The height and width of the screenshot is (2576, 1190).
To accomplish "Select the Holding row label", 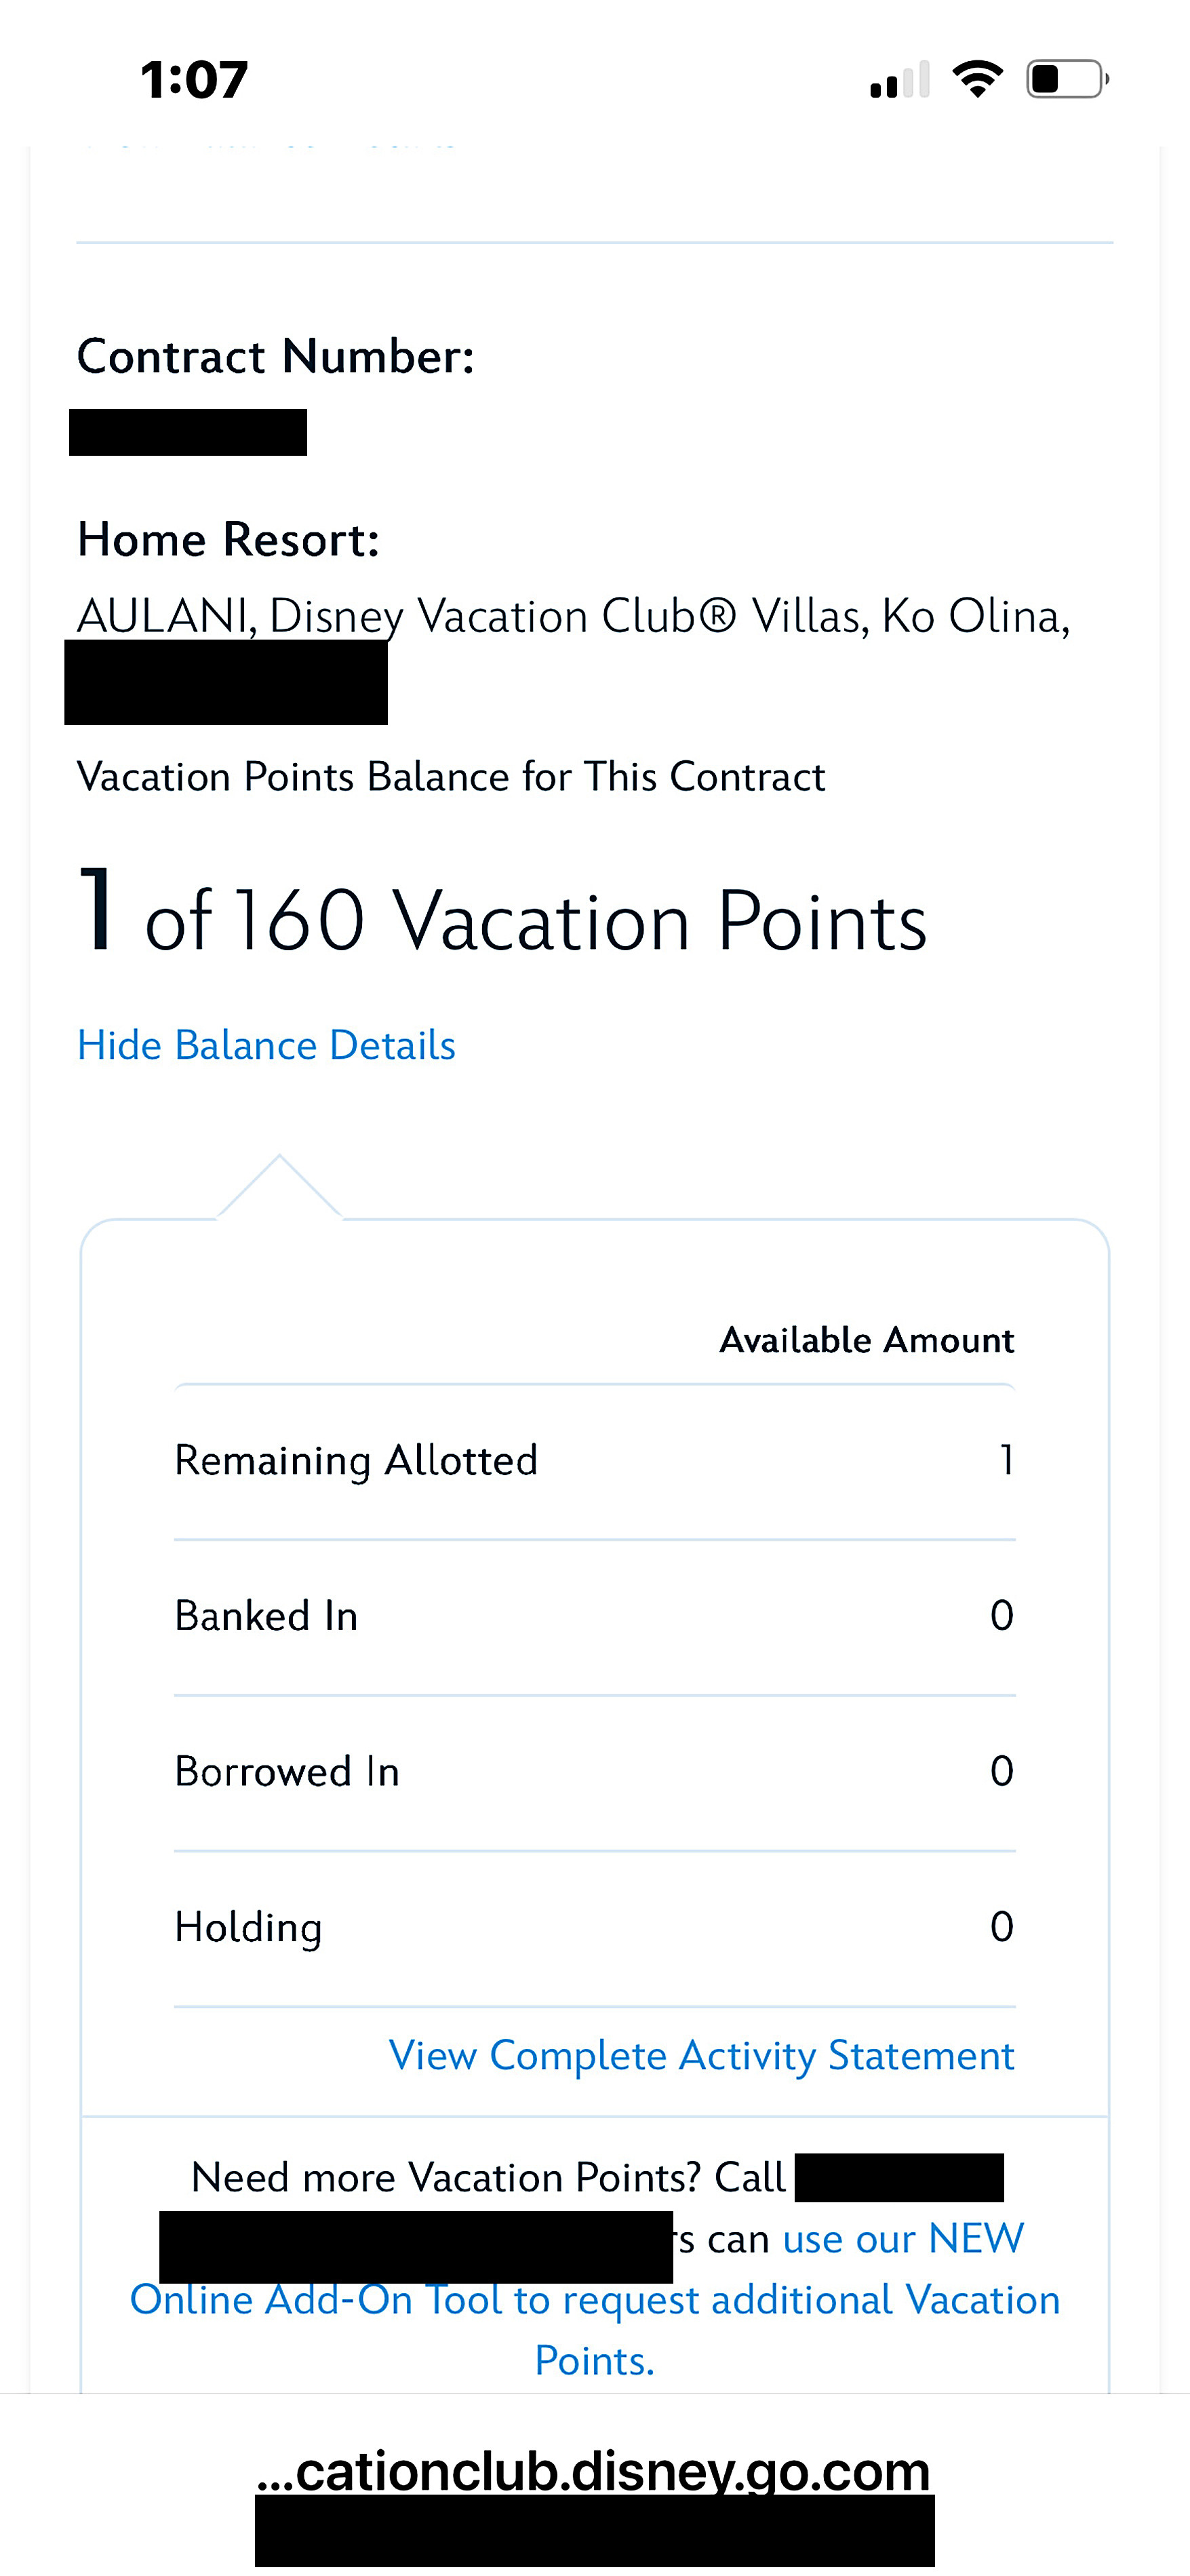I will 248,1927.
